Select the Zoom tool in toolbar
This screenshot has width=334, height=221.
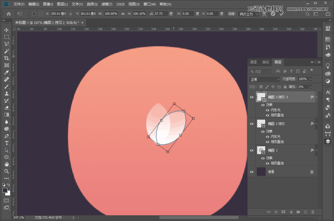click(x=7, y=171)
